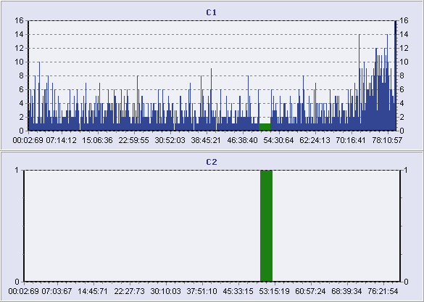Image resolution: width=424 pixels, height=302 pixels.
Task: Click the 38:45:21 time label in C1
Action: [x=206, y=140]
